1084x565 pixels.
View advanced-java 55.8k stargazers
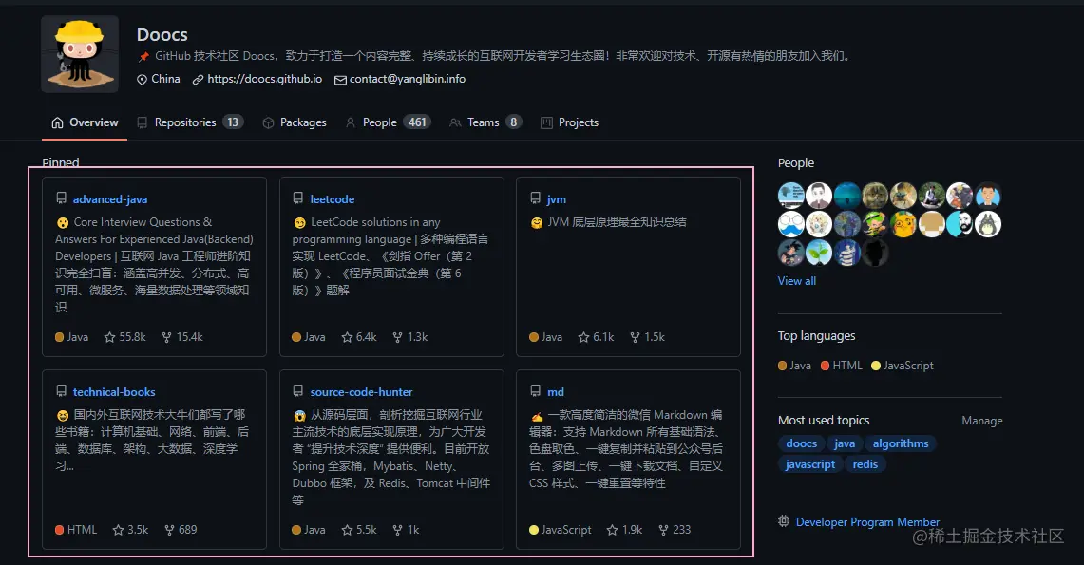point(125,337)
